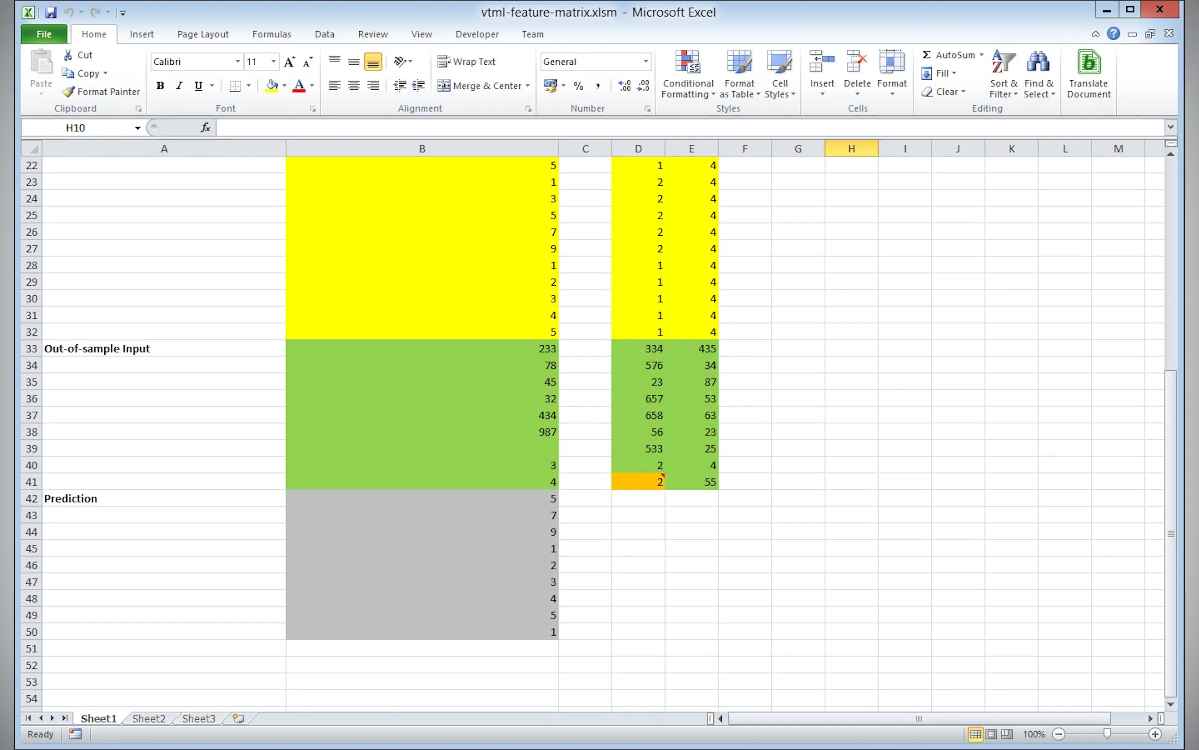Click the AutoSum button
Viewport: 1199px width, 750px height.
(948, 55)
